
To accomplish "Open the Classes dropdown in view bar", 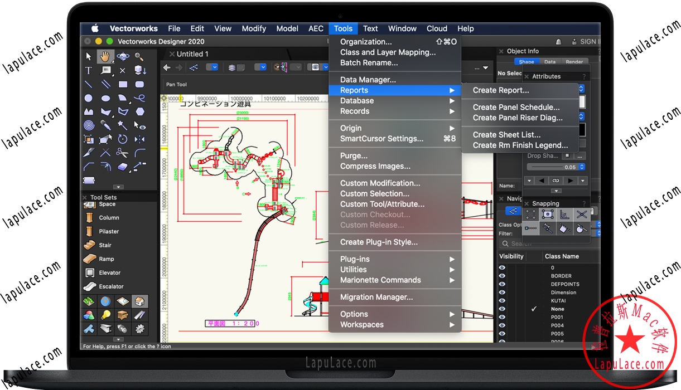I will coord(212,67).
